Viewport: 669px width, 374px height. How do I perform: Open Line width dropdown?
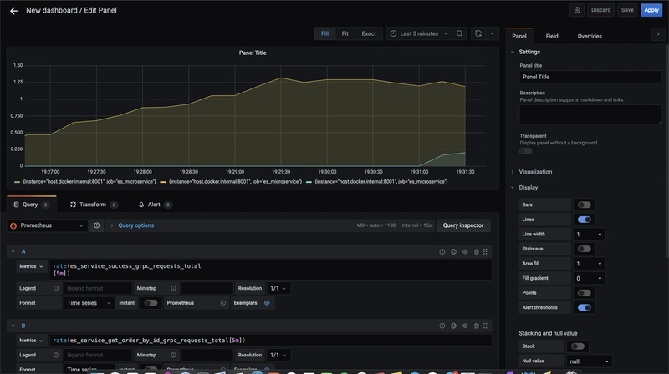pyautogui.click(x=589, y=235)
